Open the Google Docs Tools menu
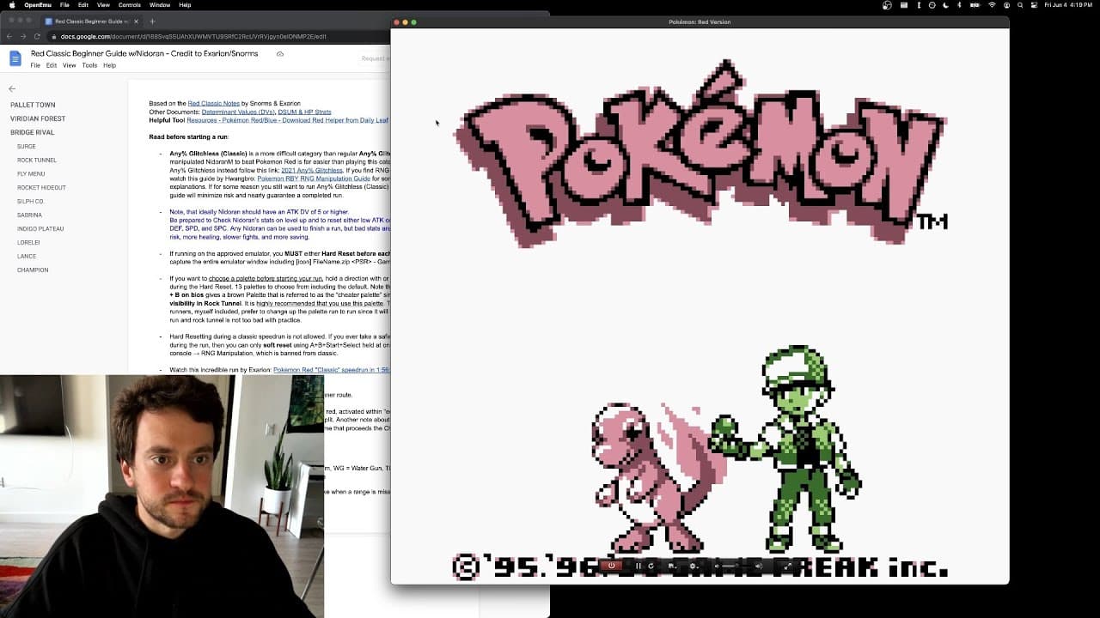The height and width of the screenshot is (618, 1100). point(89,65)
